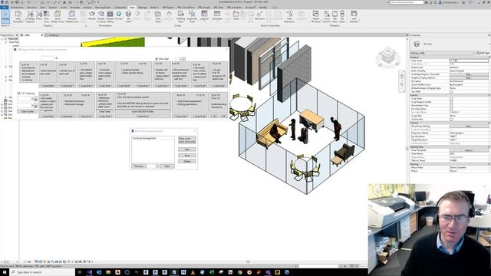Toggle the Section Box checkbox
This screenshot has height=276, width=491.
[x=451, y=120]
